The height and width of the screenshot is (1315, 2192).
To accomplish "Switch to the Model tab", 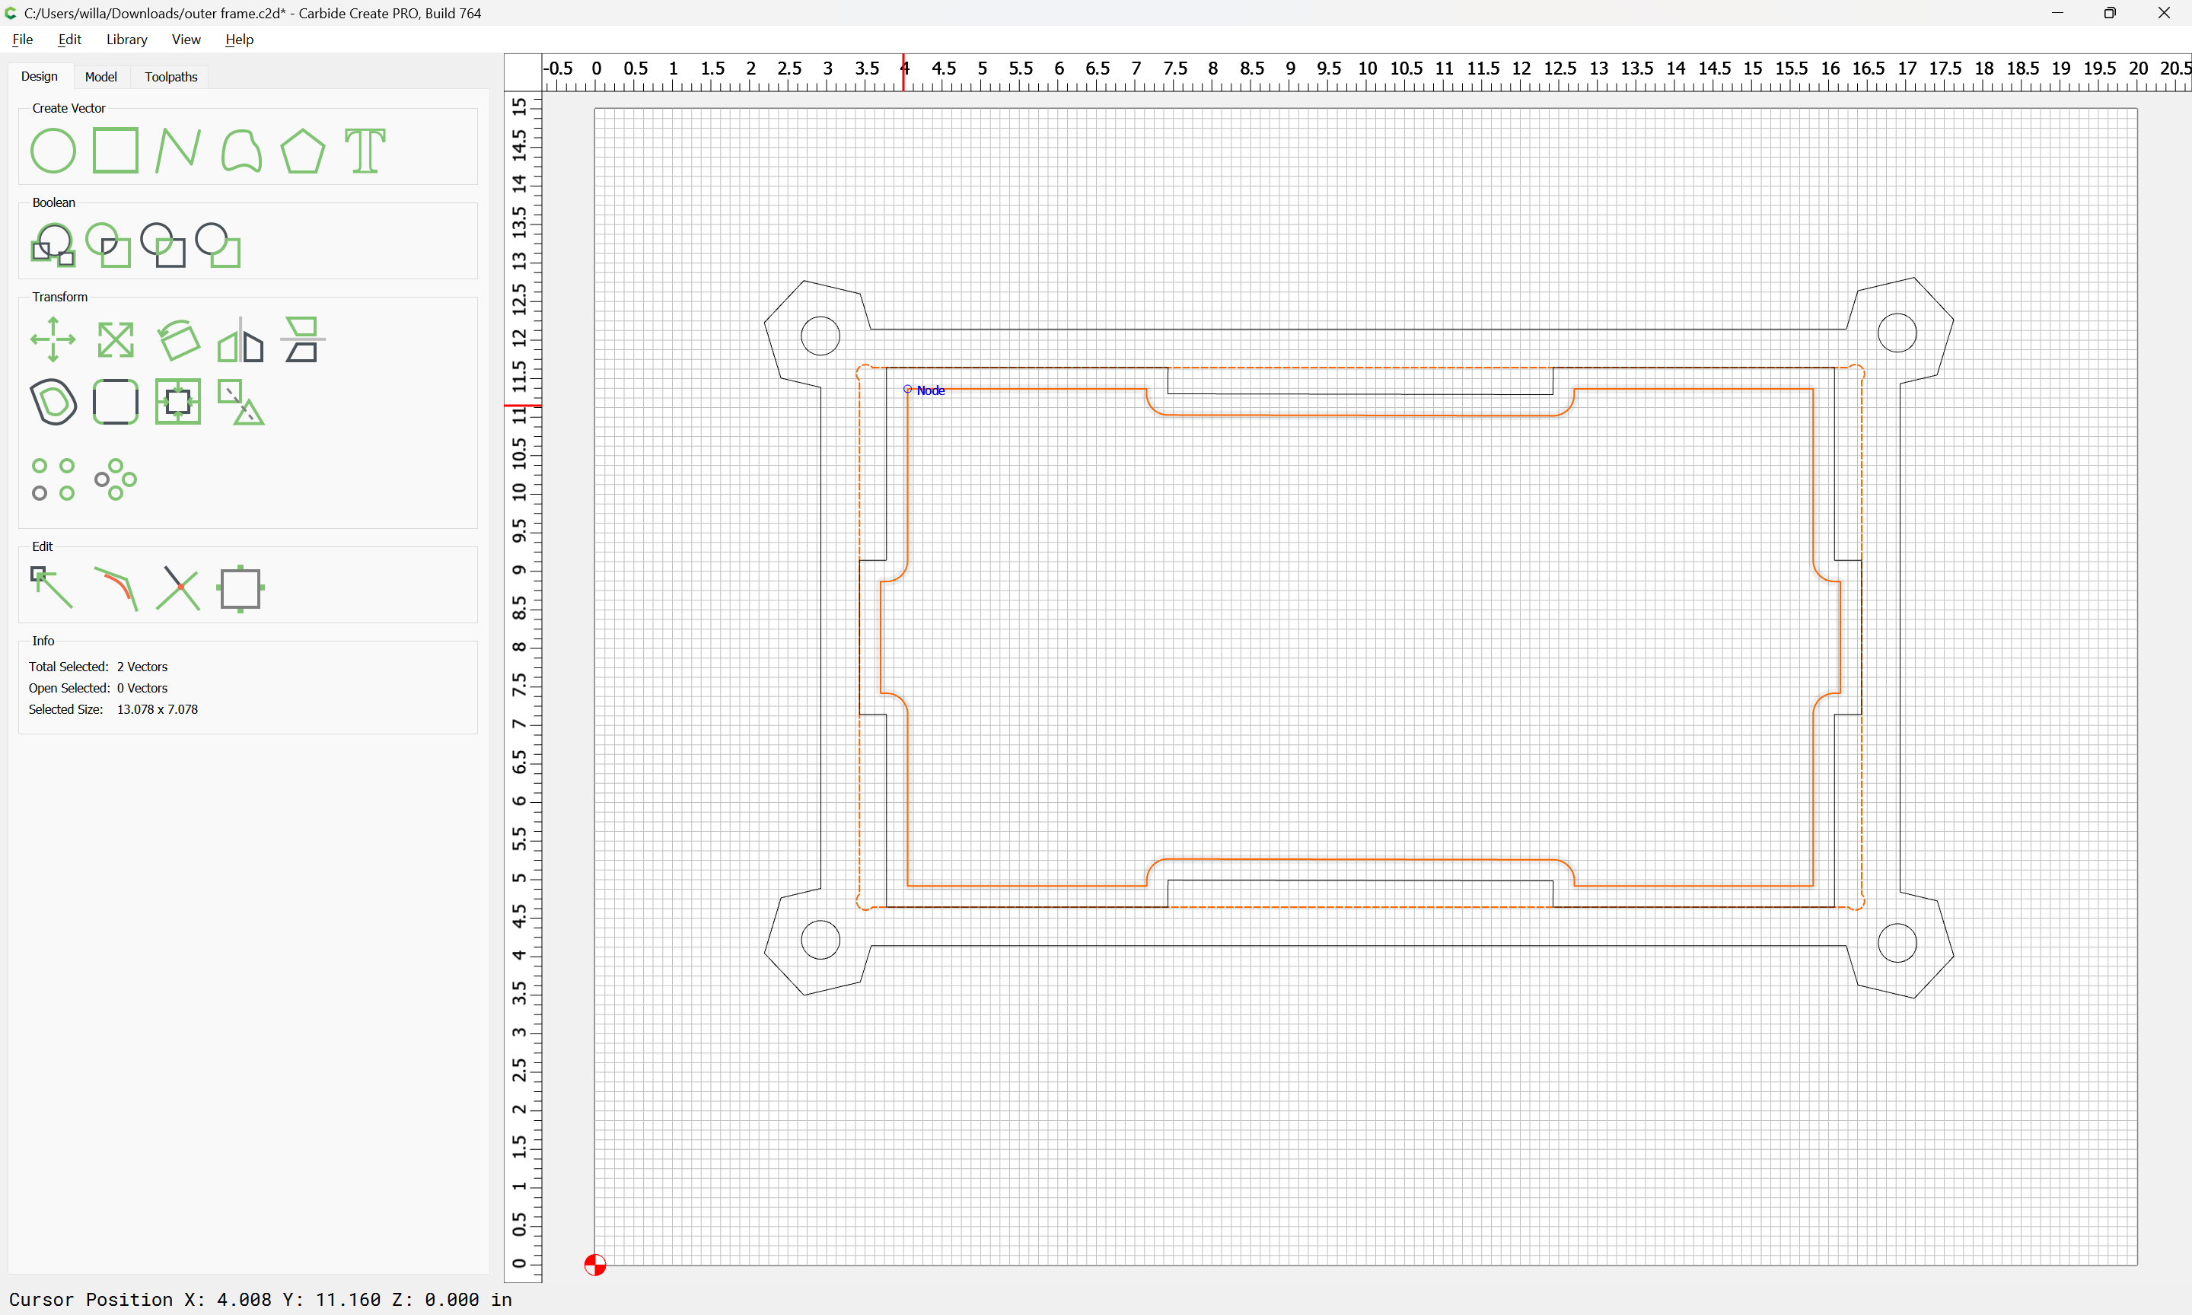I will [x=101, y=77].
